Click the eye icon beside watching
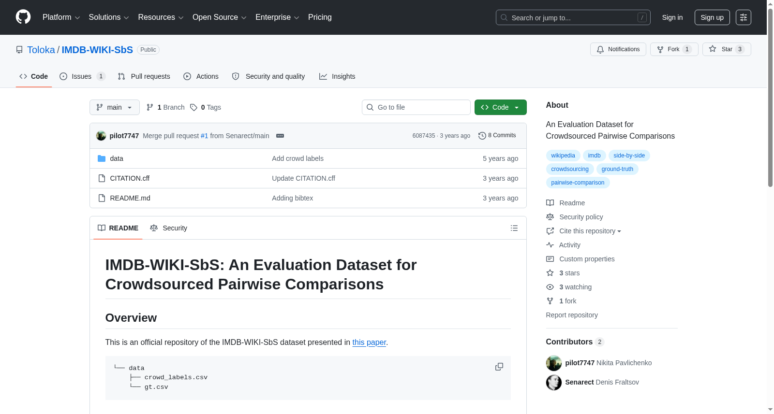Image resolution: width=774 pixels, height=414 pixels. click(550, 287)
